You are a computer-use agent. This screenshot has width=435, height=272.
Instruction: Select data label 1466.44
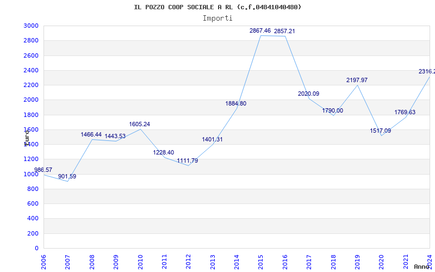pyautogui.click(x=91, y=134)
